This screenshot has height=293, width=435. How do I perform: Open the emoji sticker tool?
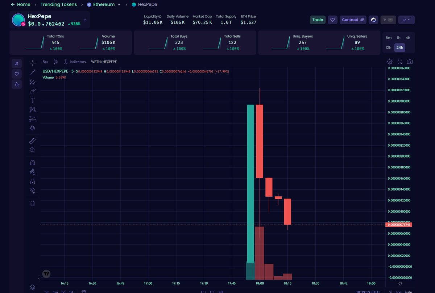(x=33, y=128)
